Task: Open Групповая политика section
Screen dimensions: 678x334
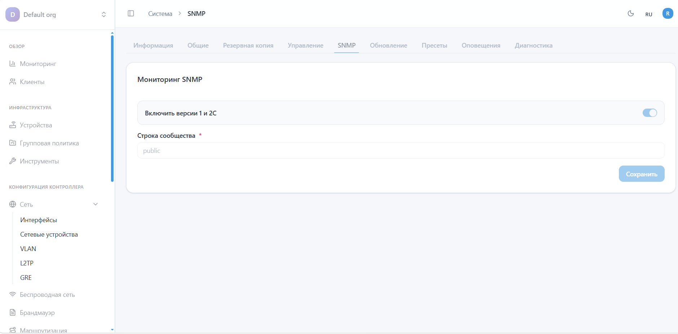Action: tap(49, 143)
